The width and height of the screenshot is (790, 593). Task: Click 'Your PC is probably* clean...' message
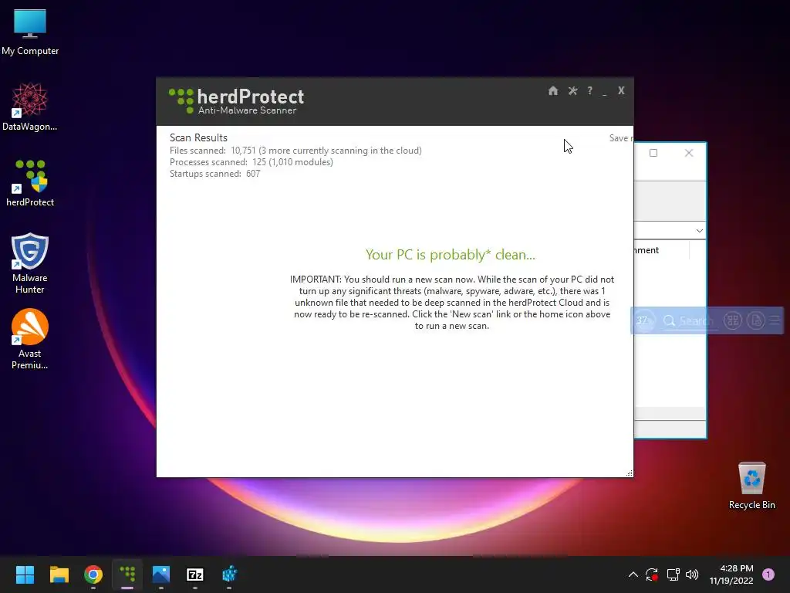point(451,255)
